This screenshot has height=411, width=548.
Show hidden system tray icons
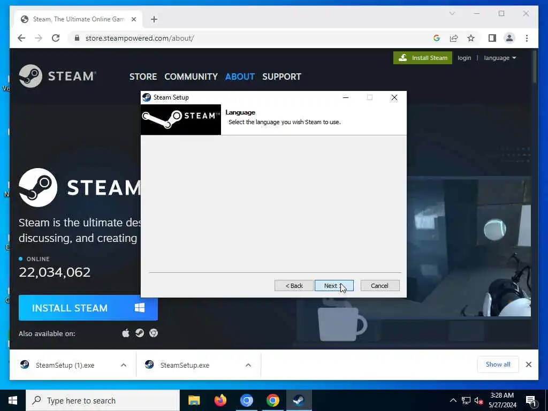tap(453, 400)
